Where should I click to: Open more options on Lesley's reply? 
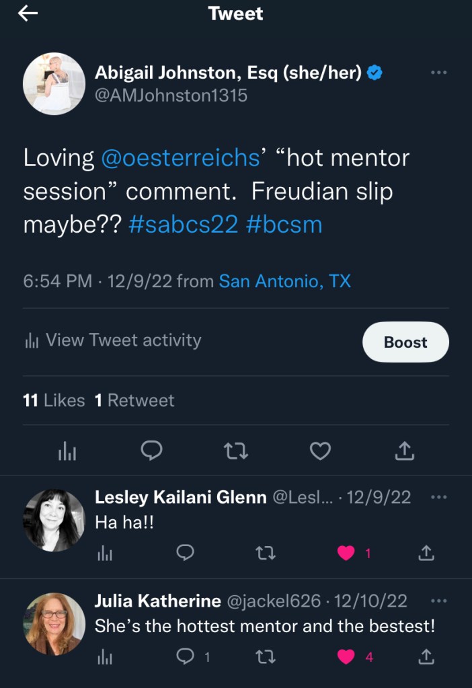tap(438, 497)
